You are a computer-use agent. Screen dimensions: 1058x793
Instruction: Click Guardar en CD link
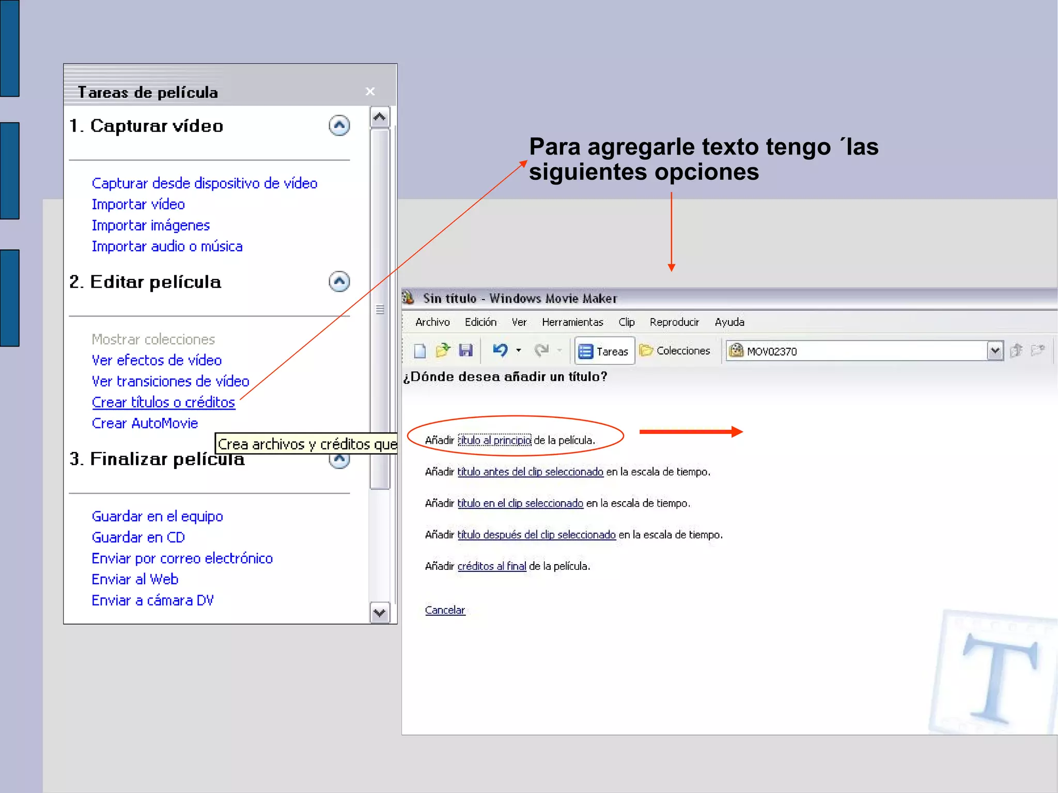point(138,538)
